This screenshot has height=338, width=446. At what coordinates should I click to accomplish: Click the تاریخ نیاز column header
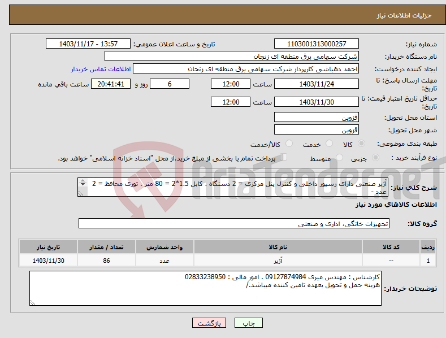pos(49,247)
